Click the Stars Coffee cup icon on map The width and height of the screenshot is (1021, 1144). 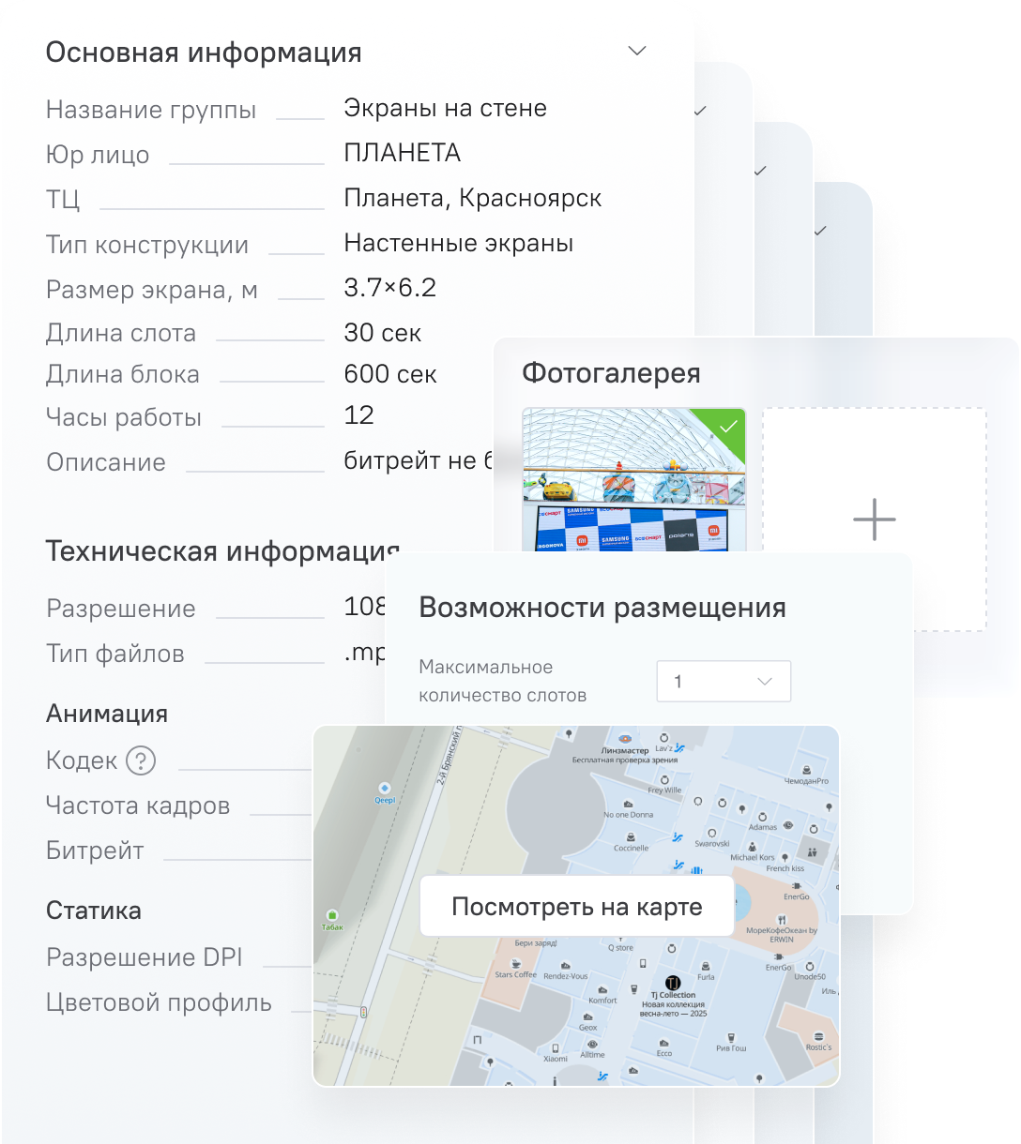click(515, 962)
